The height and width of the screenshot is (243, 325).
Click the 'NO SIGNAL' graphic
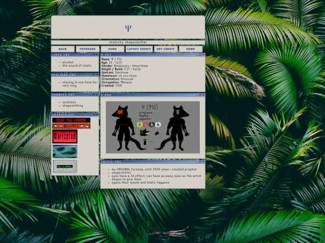[65, 166]
